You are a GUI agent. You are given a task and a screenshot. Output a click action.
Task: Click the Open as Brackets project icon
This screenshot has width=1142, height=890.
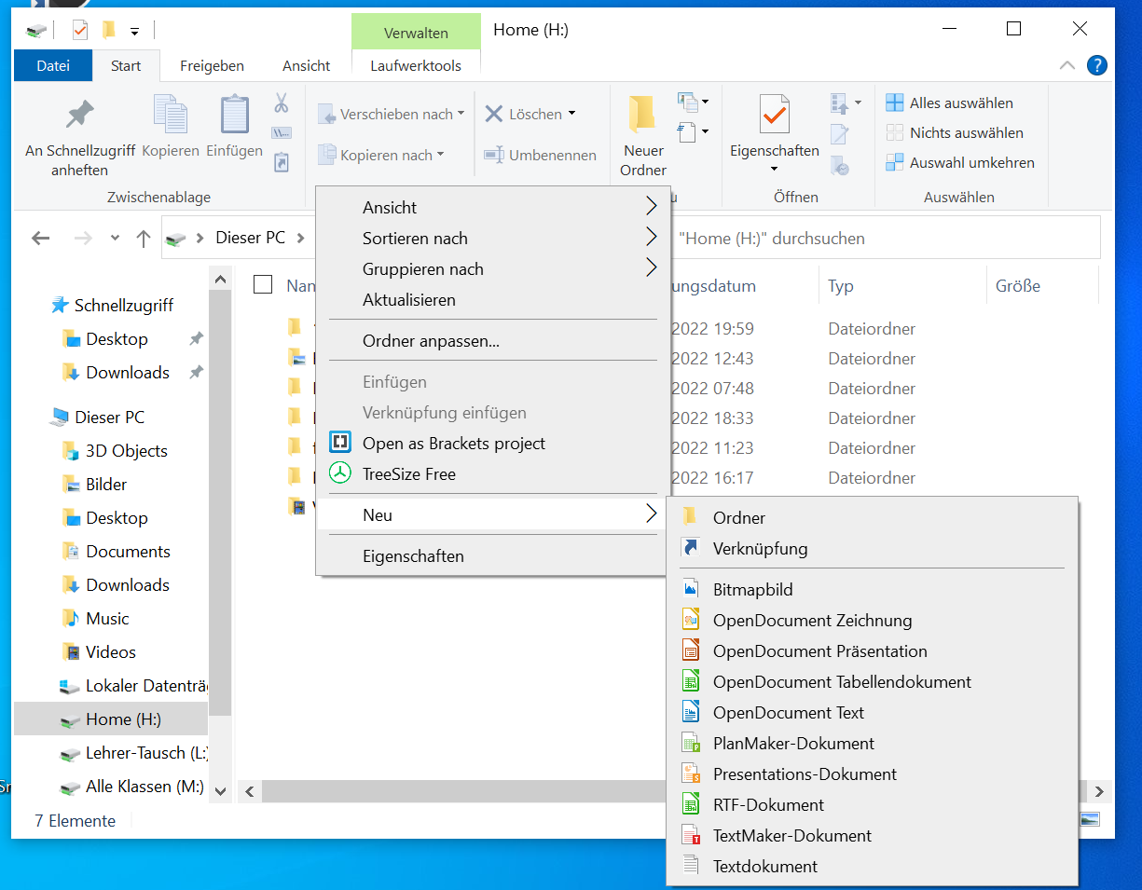click(x=340, y=443)
